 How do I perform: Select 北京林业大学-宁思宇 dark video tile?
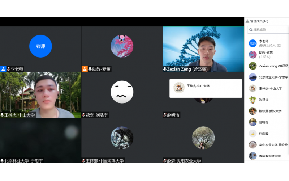click(x=40, y=140)
